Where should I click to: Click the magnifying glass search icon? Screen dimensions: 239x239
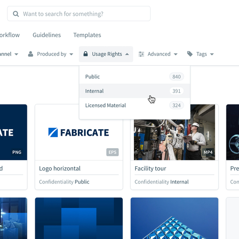pos(16,14)
